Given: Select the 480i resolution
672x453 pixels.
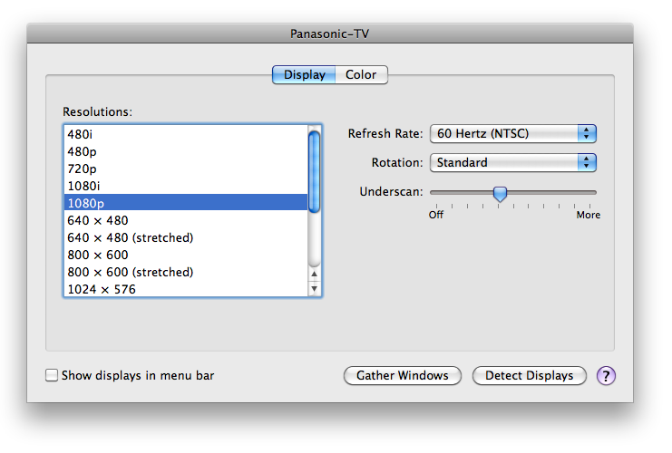Looking at the screenshot, I should (x=186, y=134).
